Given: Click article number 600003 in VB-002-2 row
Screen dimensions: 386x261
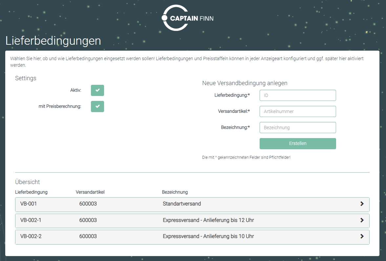Looking at the screenshot, I should tap(88, 236).
